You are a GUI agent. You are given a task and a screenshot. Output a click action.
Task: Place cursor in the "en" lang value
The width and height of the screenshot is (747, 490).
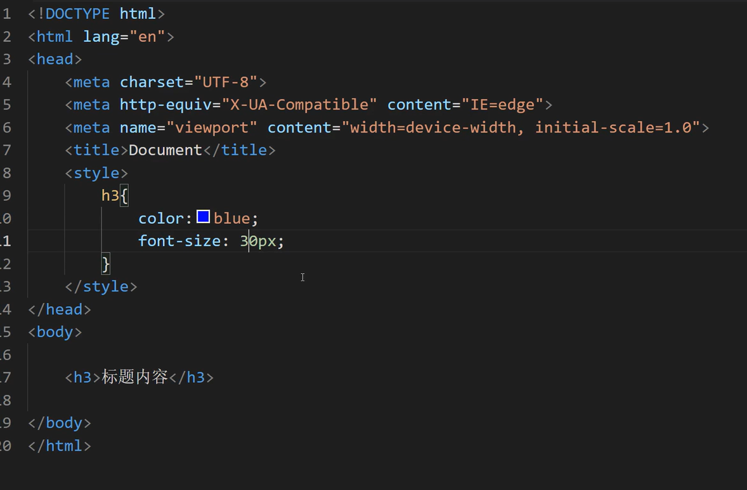coord(147,36)
